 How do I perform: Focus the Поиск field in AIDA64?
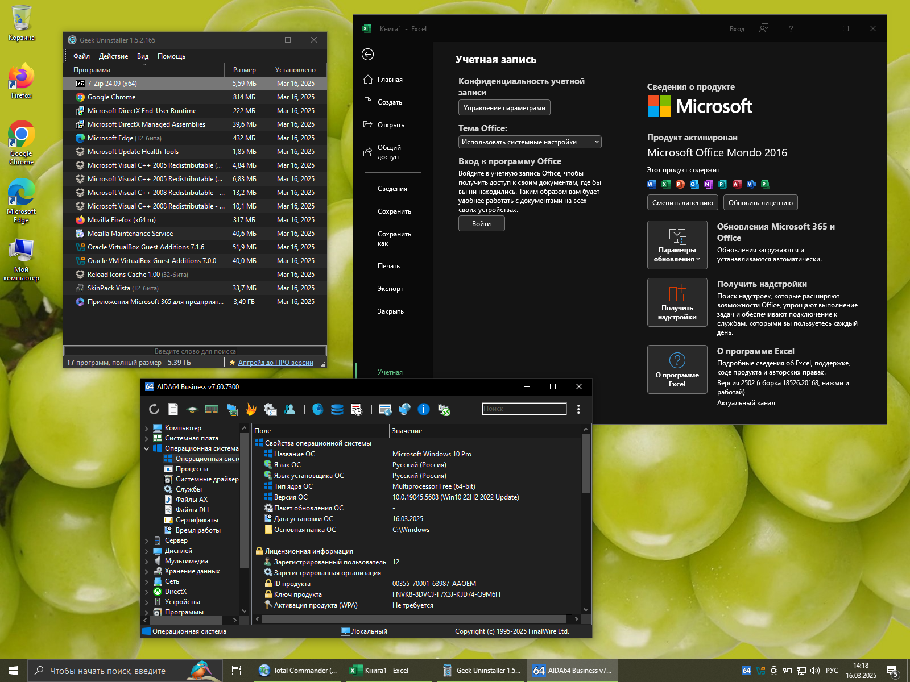click(524, 409)
